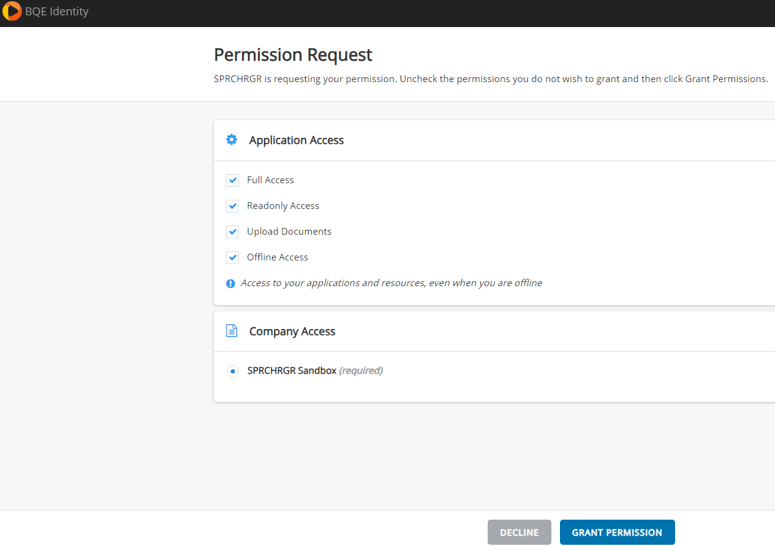
Task: Click the blue info icon beside offline note
Action: click(x=230, y=284)
